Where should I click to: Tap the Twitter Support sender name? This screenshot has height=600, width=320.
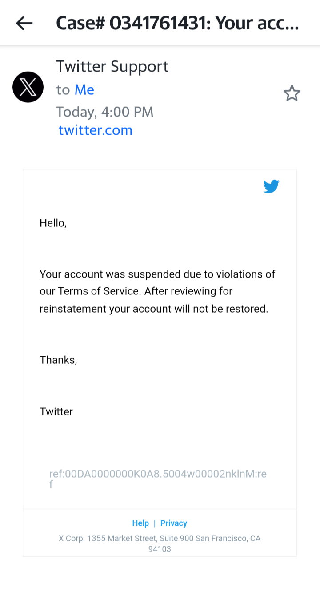pyautogui.click(x=112, y=67)
